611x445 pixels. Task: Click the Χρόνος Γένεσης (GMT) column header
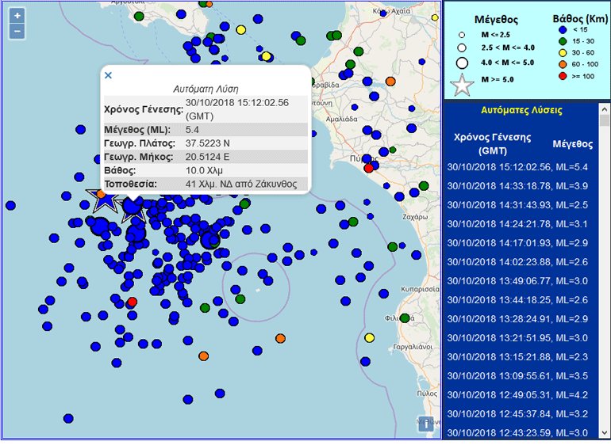tap(492, 143)
